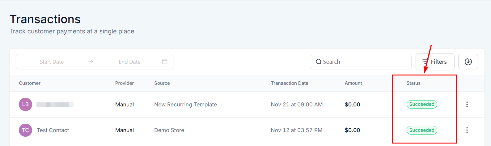This screenshot has height=146, width=491.
Task: Click the New Recurring Template source
Action: click(185, 105)
